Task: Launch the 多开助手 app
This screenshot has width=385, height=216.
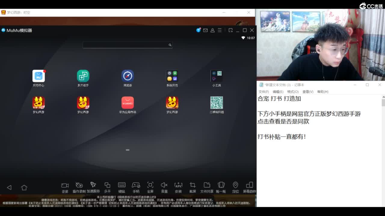Action: 83,76
